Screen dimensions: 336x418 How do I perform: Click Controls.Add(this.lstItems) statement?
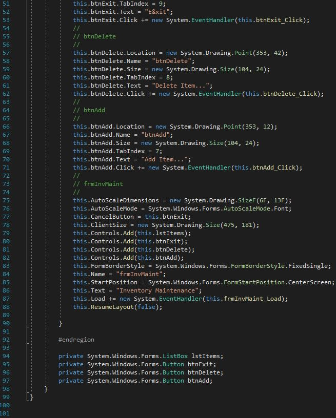pos(132,233)
